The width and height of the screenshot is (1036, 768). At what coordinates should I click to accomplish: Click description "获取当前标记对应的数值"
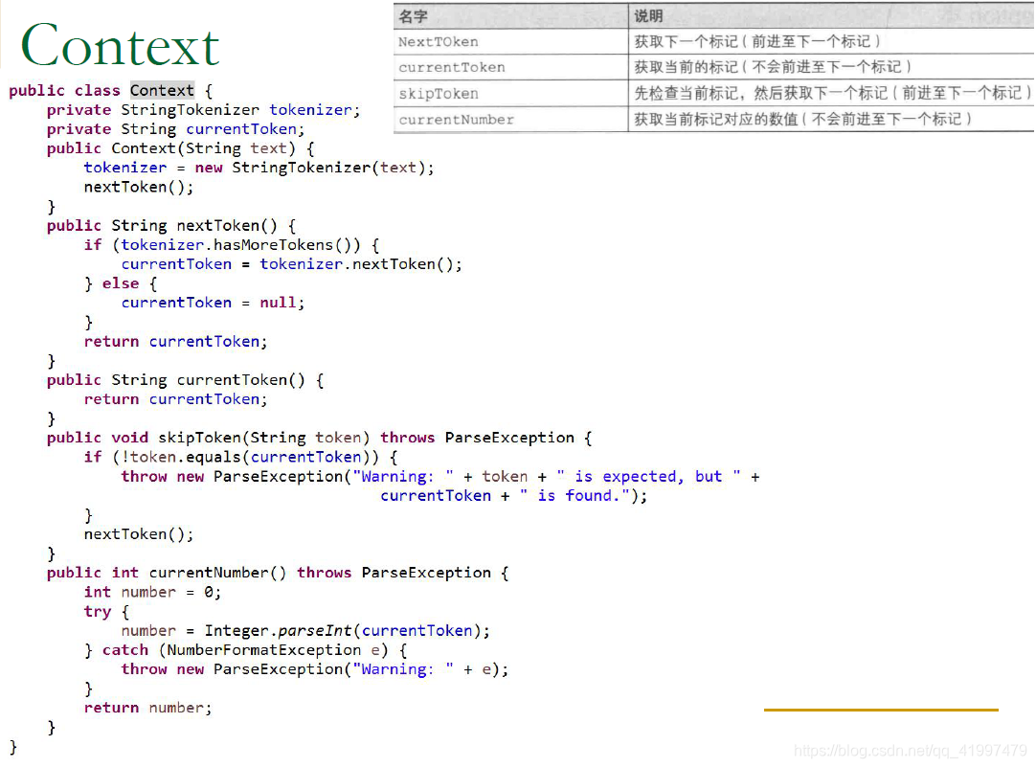coord(802,119)
